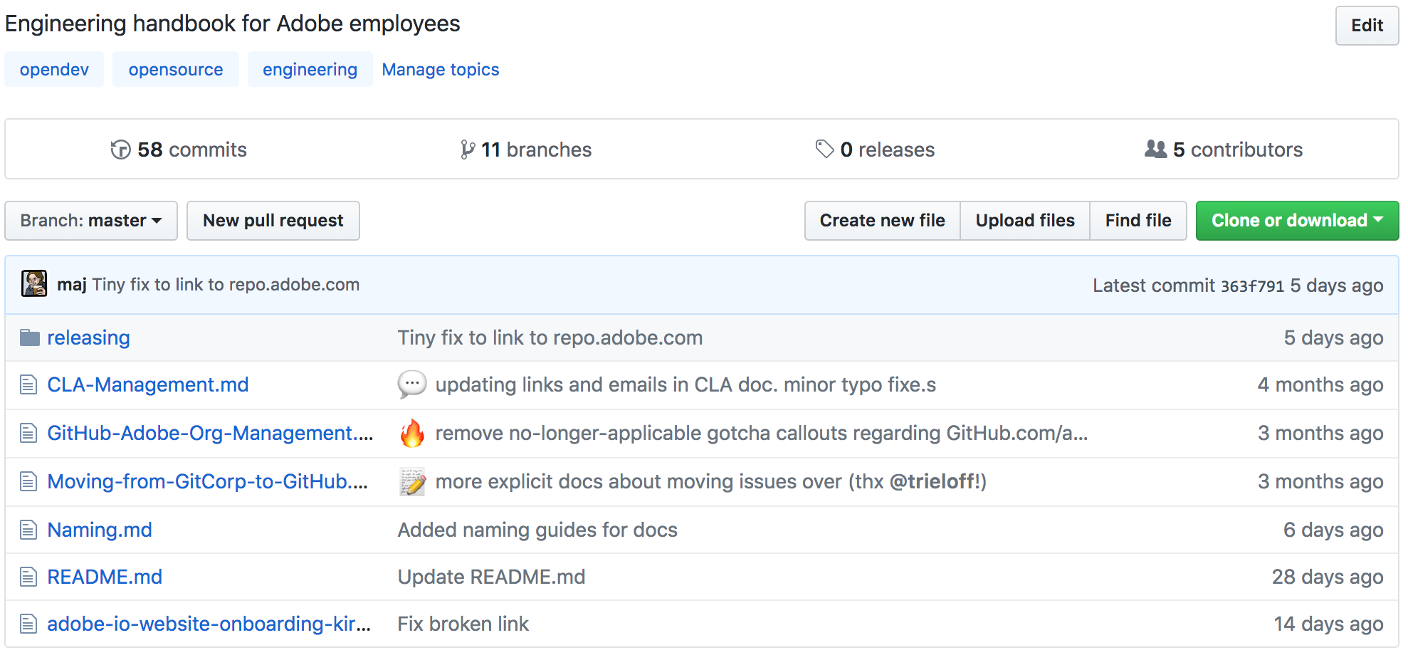Click the README.md file icon
1408x655 pixels.
point(28,577)
